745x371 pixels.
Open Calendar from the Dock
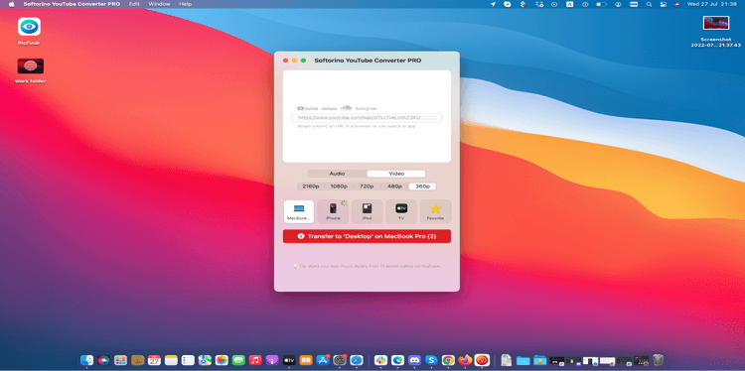pos(154,360)
